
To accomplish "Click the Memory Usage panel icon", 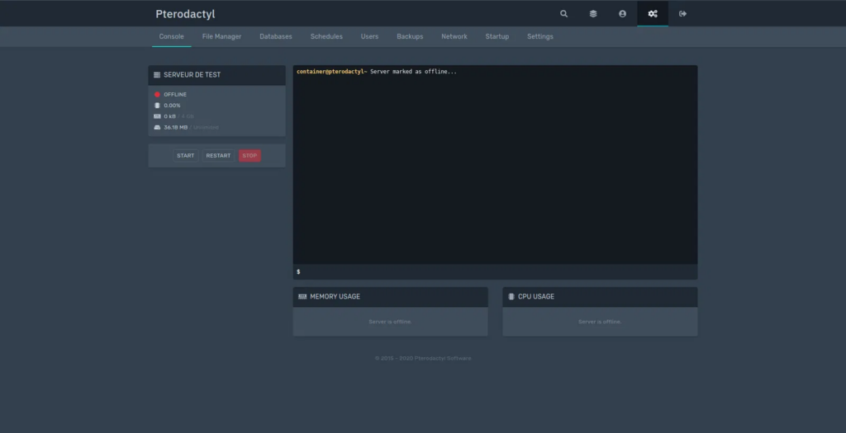I will pos(302,297).
